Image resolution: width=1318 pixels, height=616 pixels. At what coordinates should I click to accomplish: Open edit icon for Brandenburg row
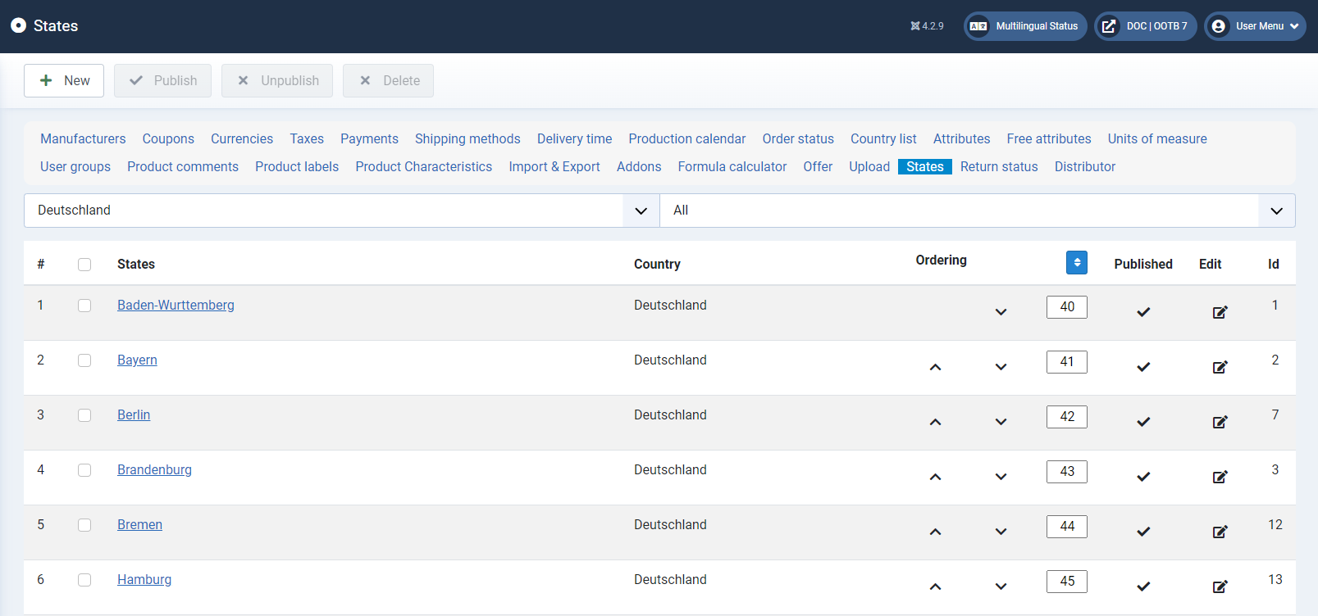(1220, 477)
